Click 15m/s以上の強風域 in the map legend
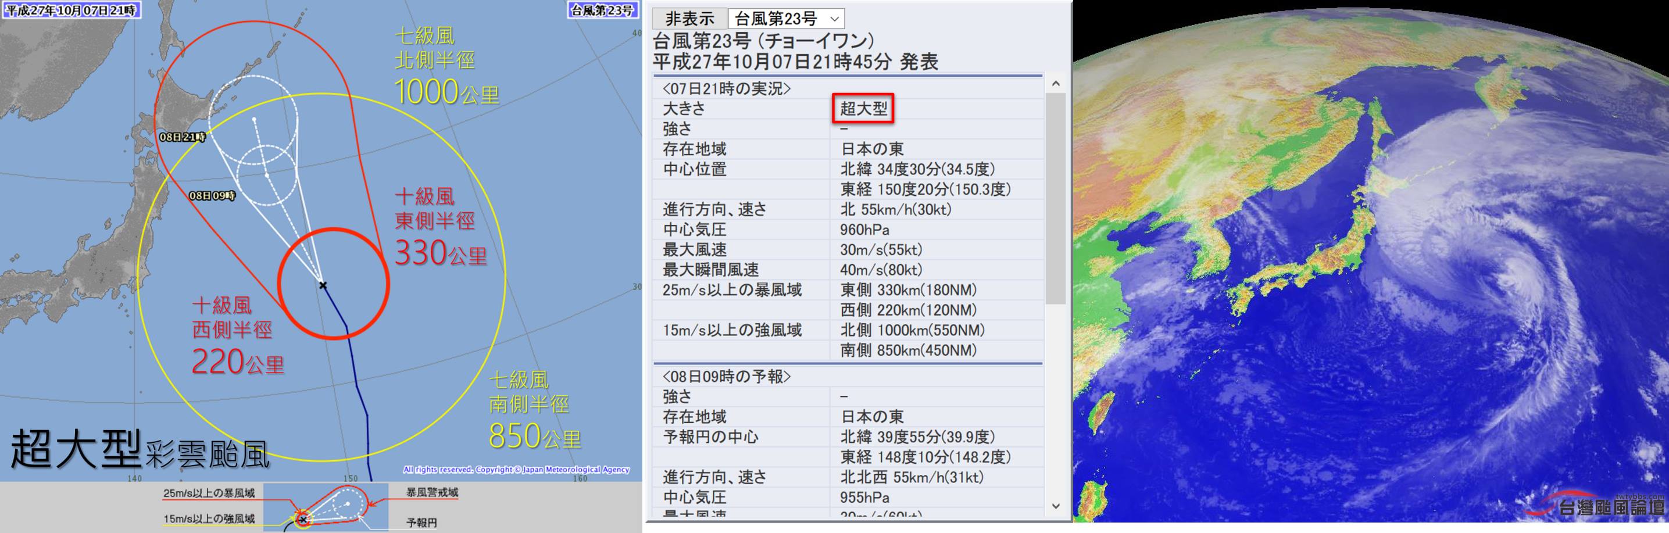This screenshot has height=533, width=1669. (x=209, y=518)
